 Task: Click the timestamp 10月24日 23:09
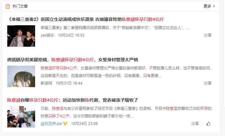[x=84, y=124]
